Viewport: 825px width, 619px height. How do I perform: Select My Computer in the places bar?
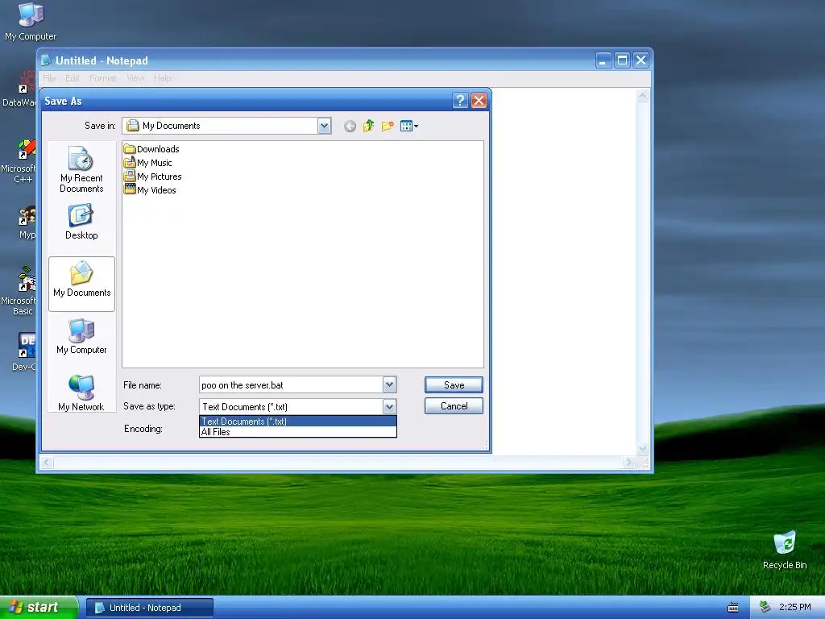81,337
